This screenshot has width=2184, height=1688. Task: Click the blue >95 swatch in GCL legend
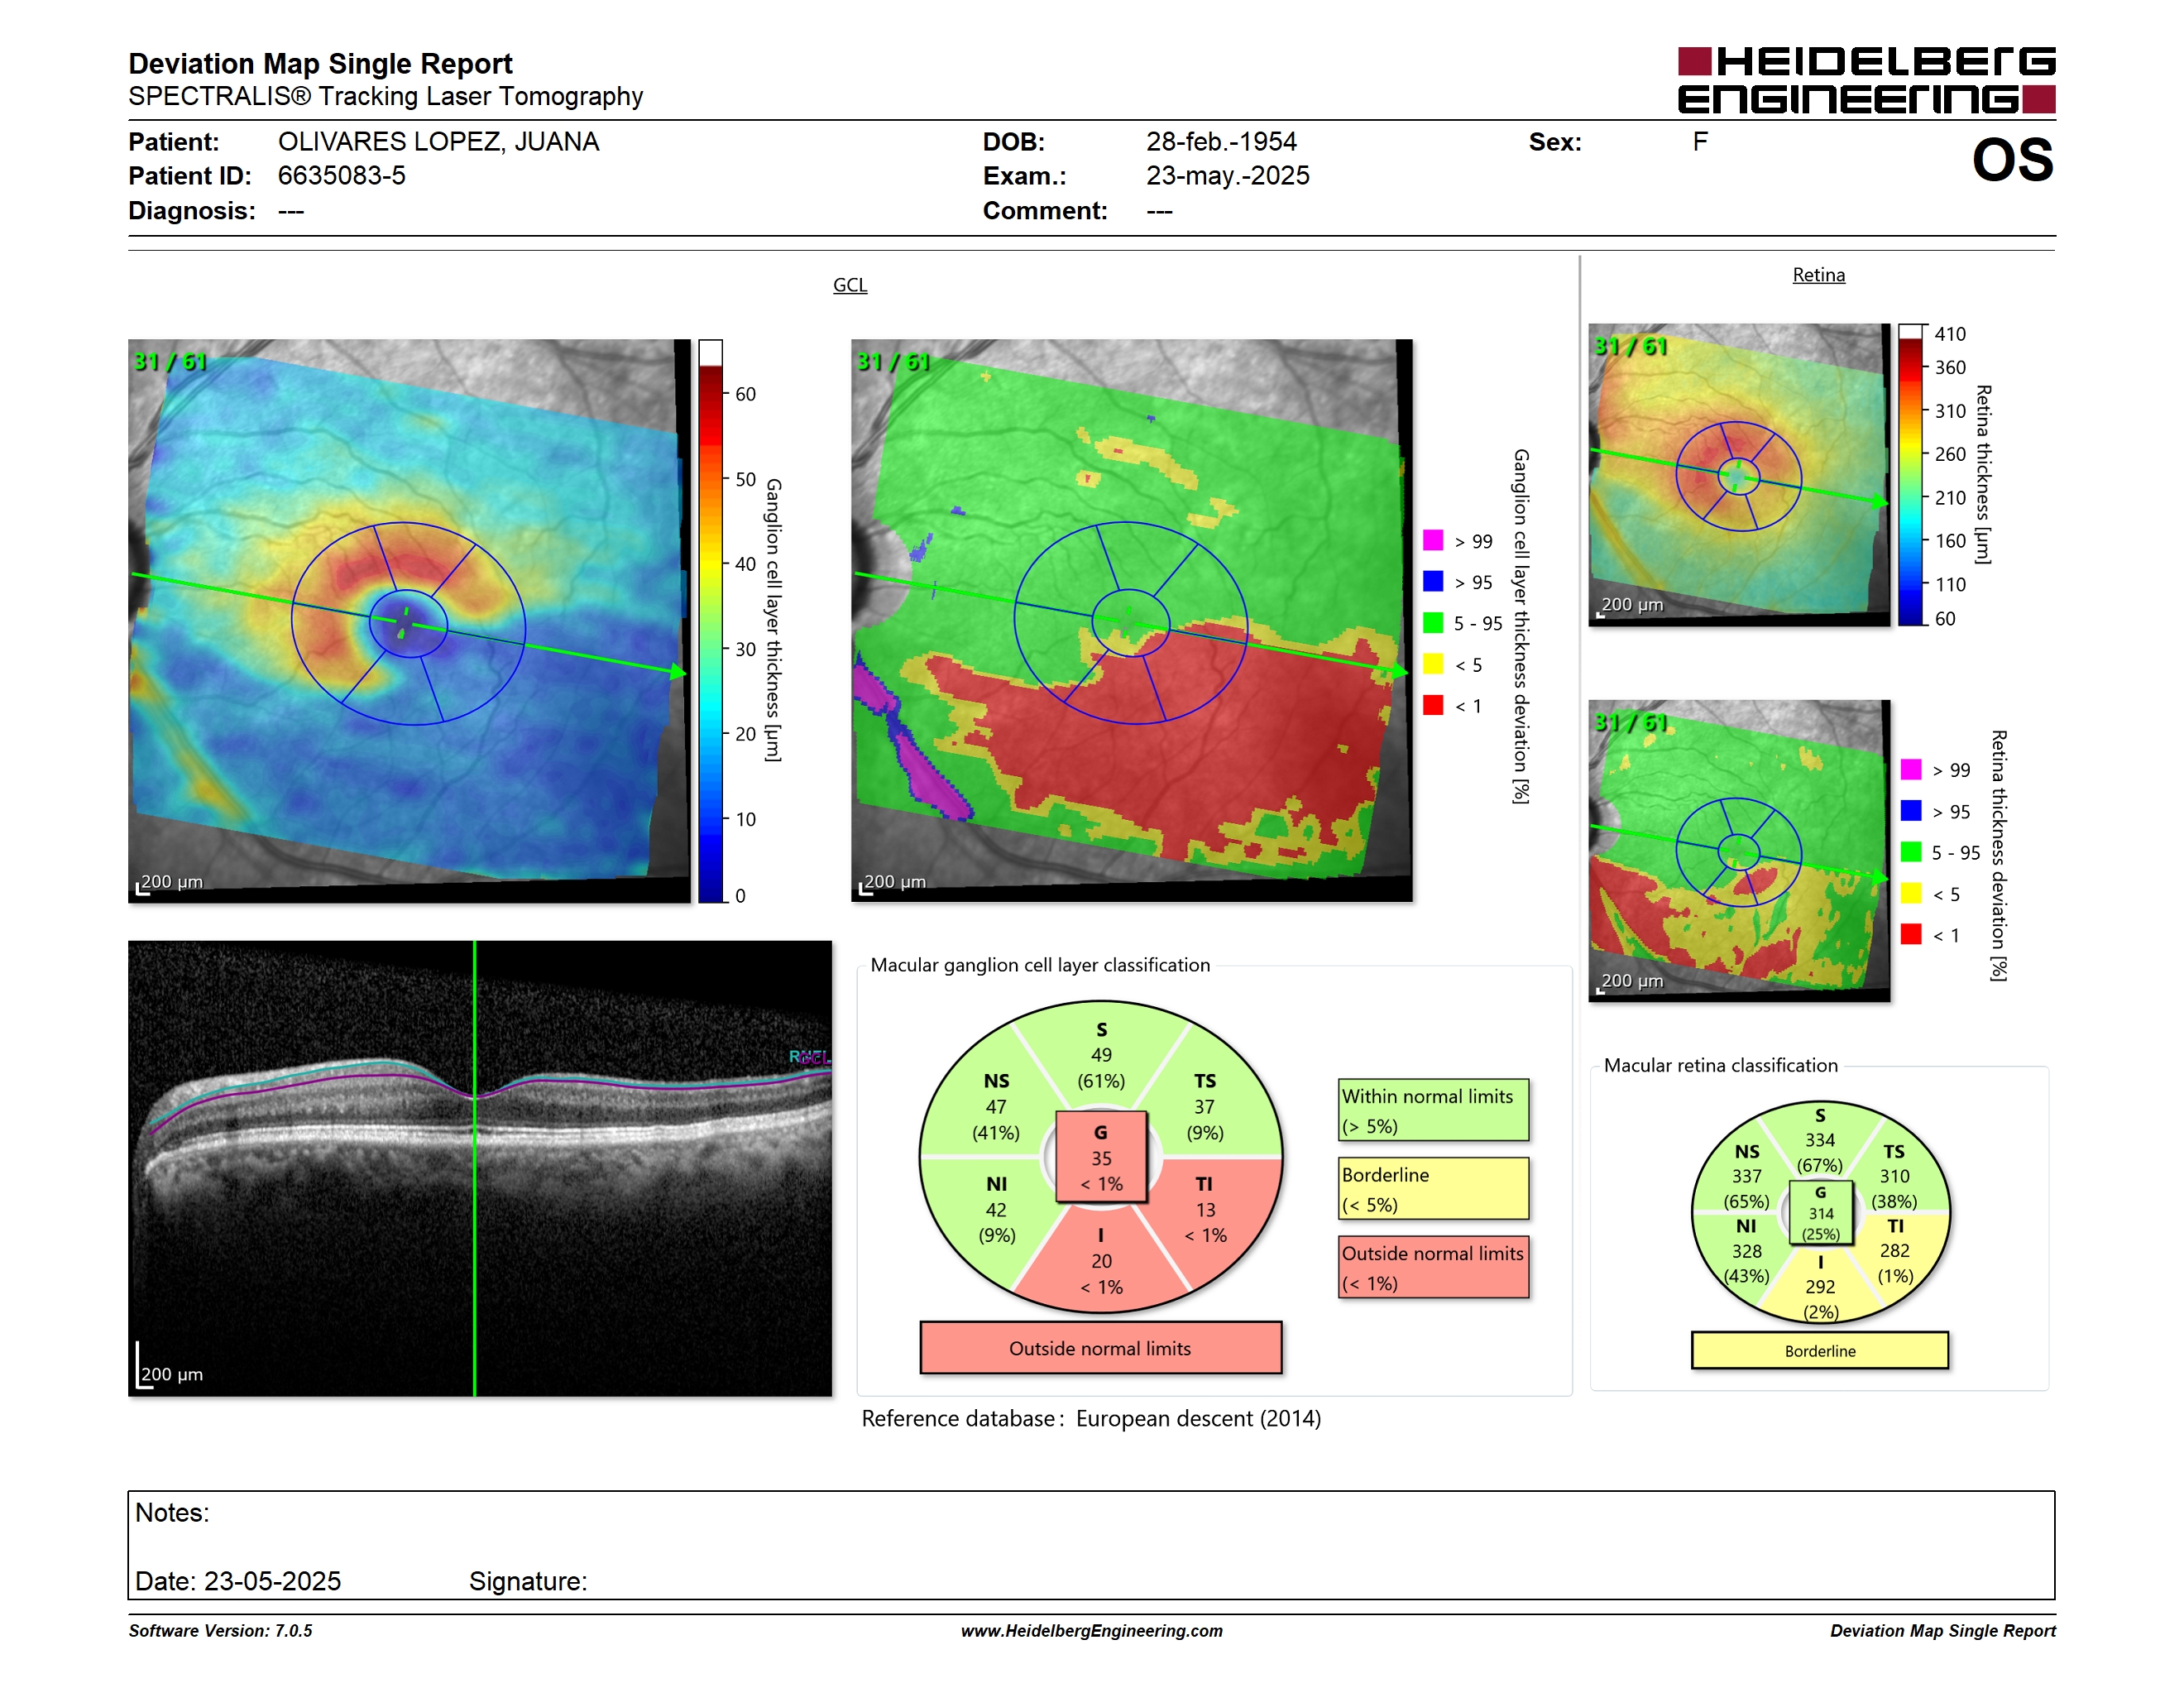(1433, 581)
